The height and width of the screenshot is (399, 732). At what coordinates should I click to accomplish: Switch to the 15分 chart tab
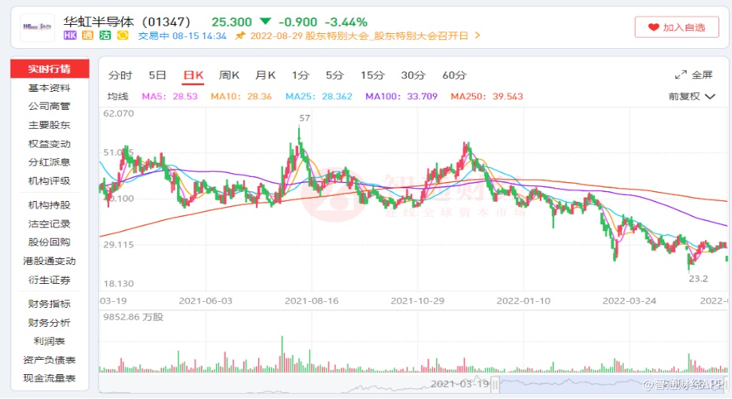pos(373,75)
